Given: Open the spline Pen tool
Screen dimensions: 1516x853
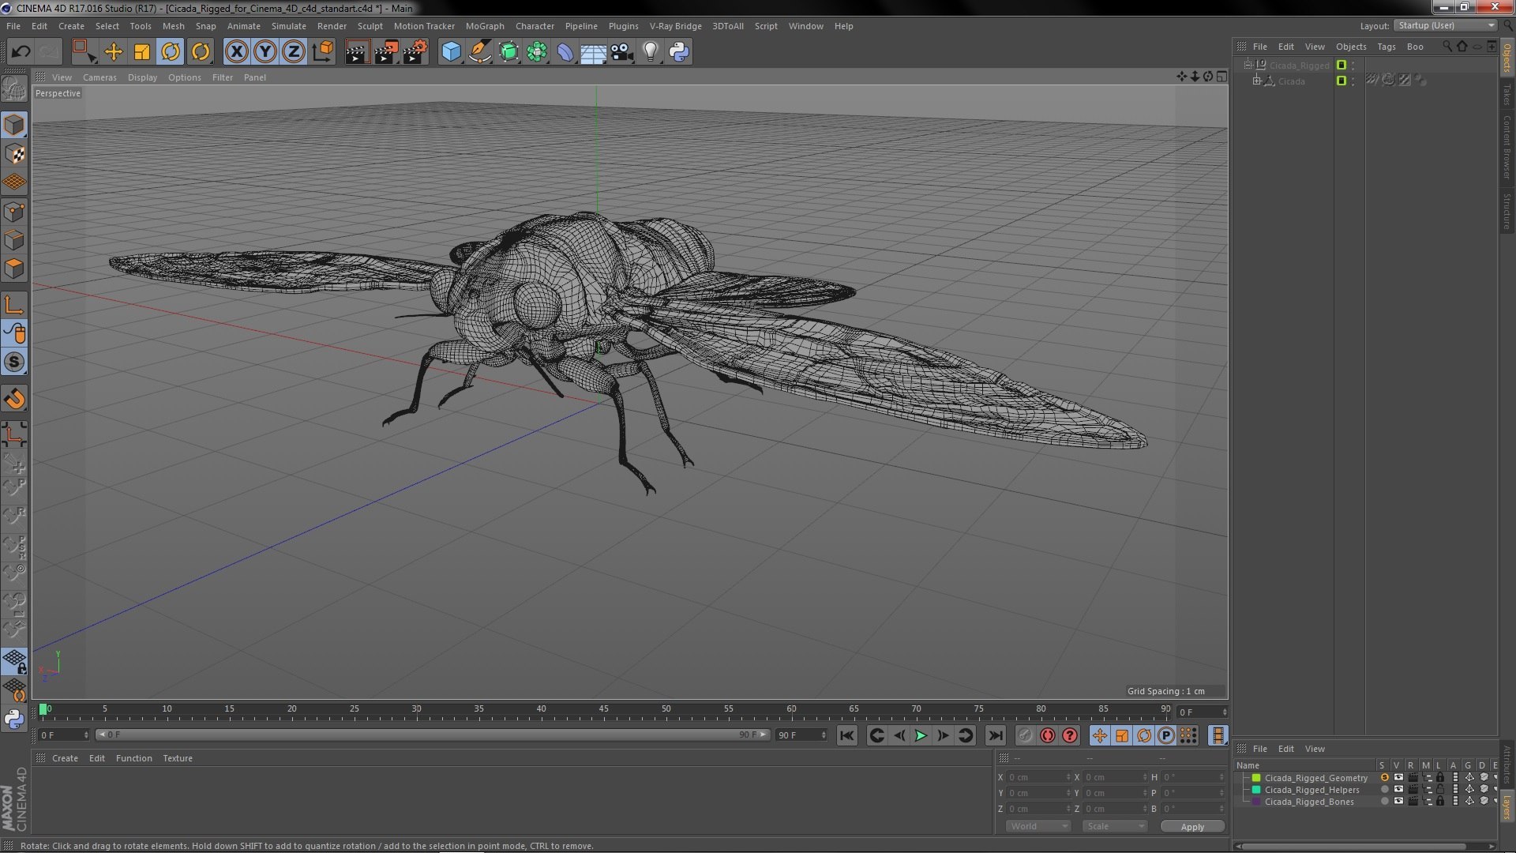Looking at the screenshot, I should coord(479,52).
